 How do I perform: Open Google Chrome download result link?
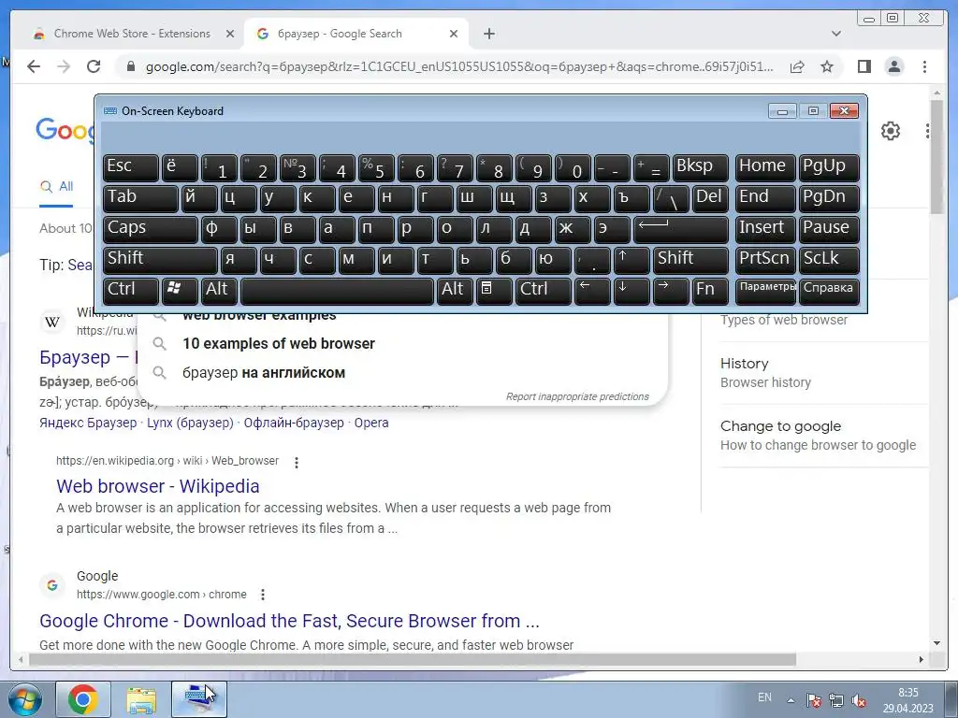pos(290,621)
